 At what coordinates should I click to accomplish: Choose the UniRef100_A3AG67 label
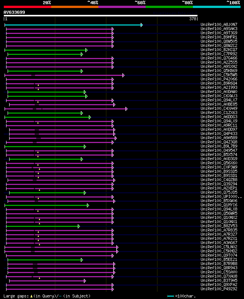click(219, 243)
